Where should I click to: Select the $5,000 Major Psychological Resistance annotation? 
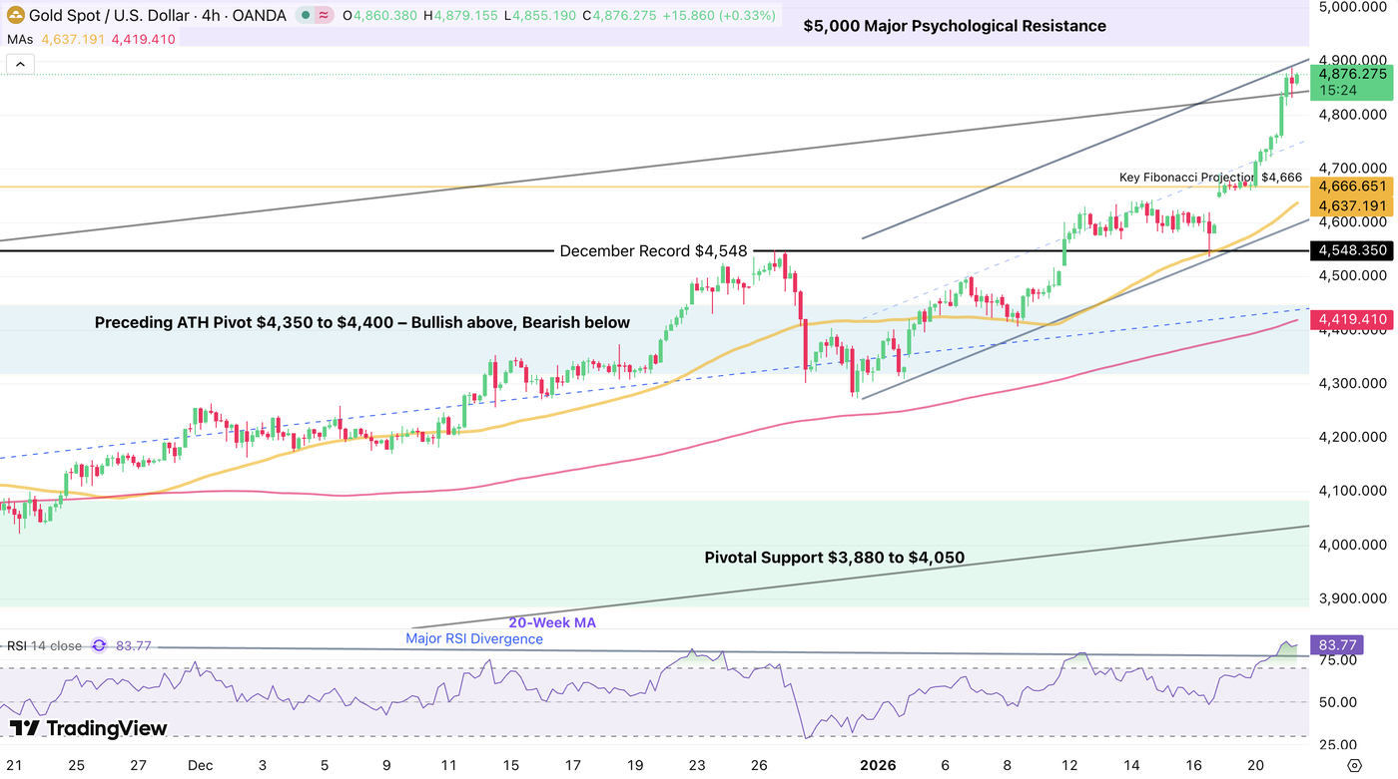pyautogui.click(x=955, y=26)
